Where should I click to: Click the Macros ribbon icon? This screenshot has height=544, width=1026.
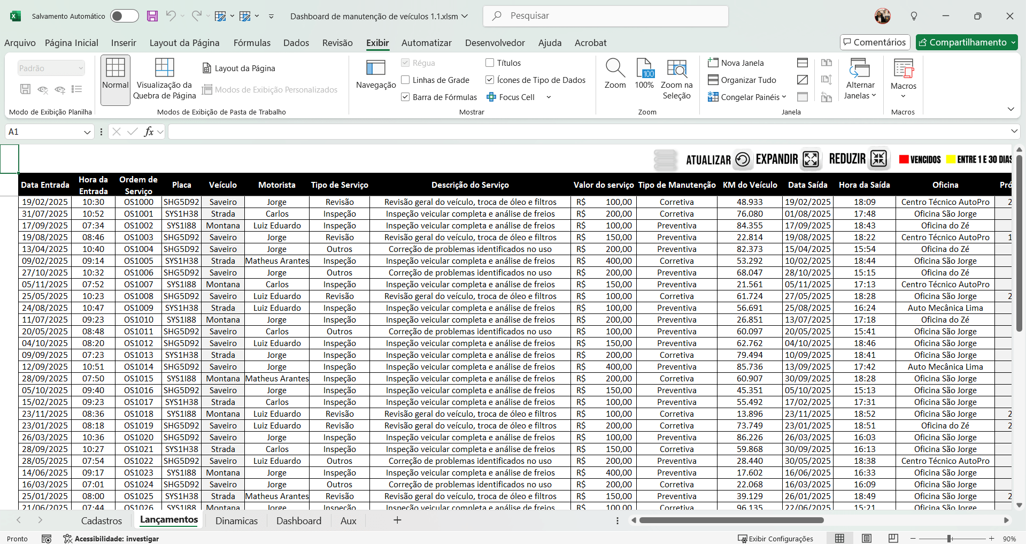coord(903,70)
